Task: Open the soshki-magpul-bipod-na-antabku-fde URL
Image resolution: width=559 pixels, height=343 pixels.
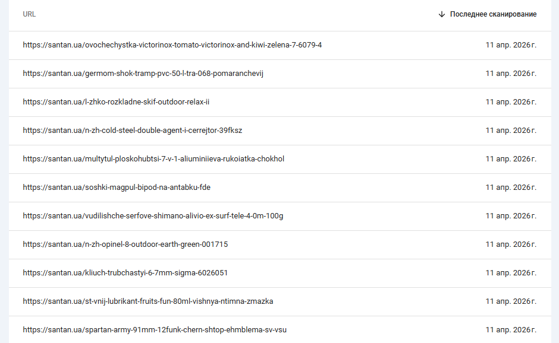Action: point(117,188)
